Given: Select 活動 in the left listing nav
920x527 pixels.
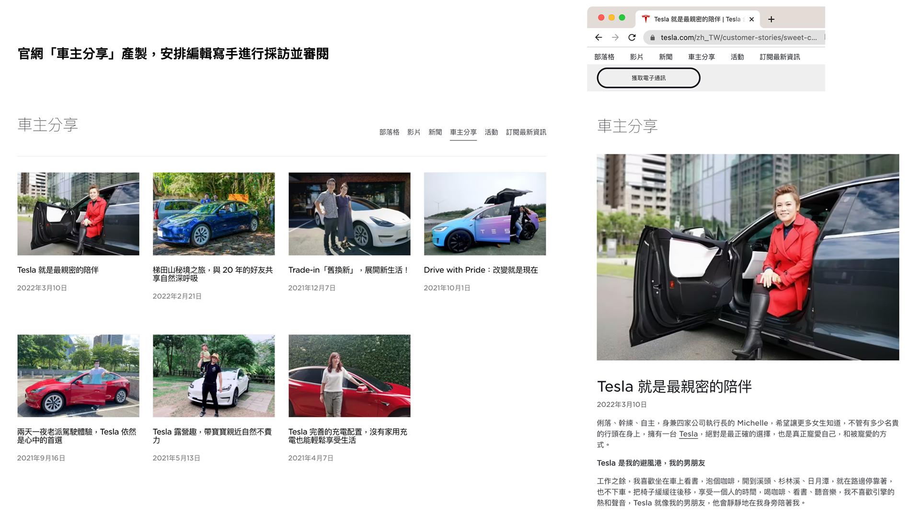Looking at the screenshot, I should coord(491,132).
